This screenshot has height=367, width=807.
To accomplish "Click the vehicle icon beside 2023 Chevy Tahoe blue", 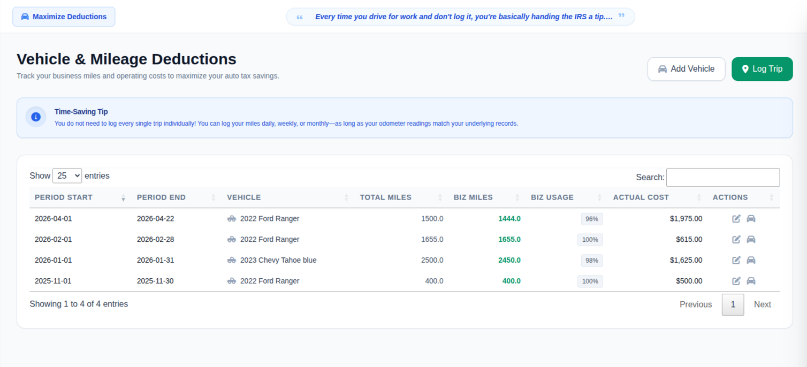I will 232,260.
